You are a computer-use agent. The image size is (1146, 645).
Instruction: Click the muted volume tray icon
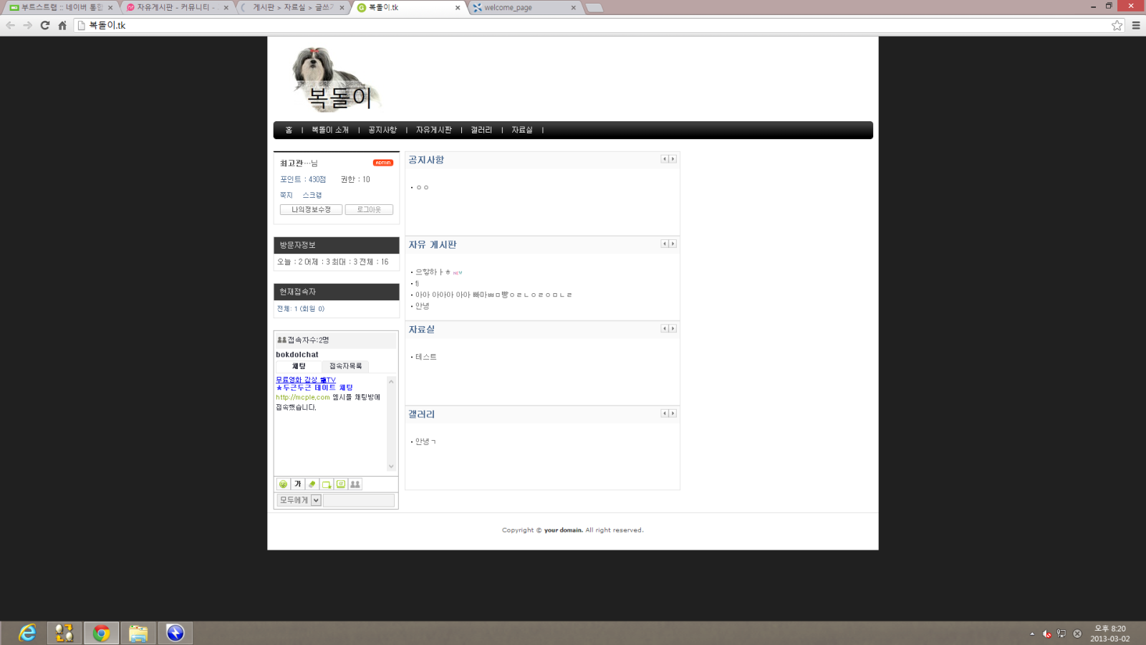click(1047, 634)
